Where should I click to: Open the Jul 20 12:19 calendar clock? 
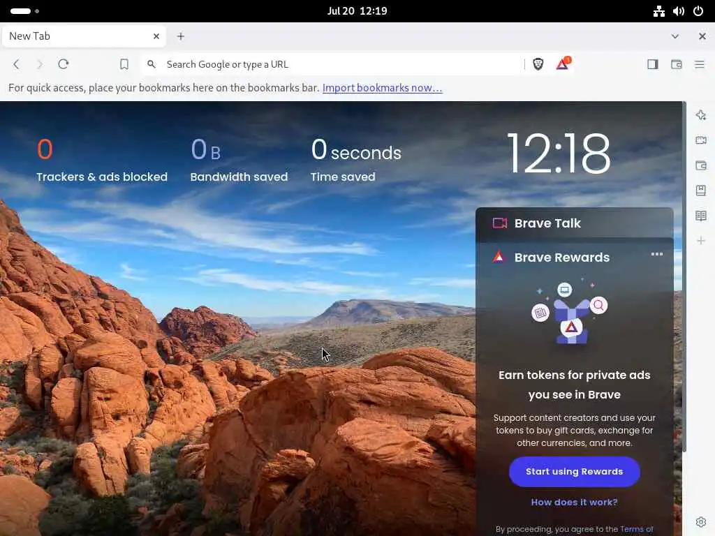357,11
